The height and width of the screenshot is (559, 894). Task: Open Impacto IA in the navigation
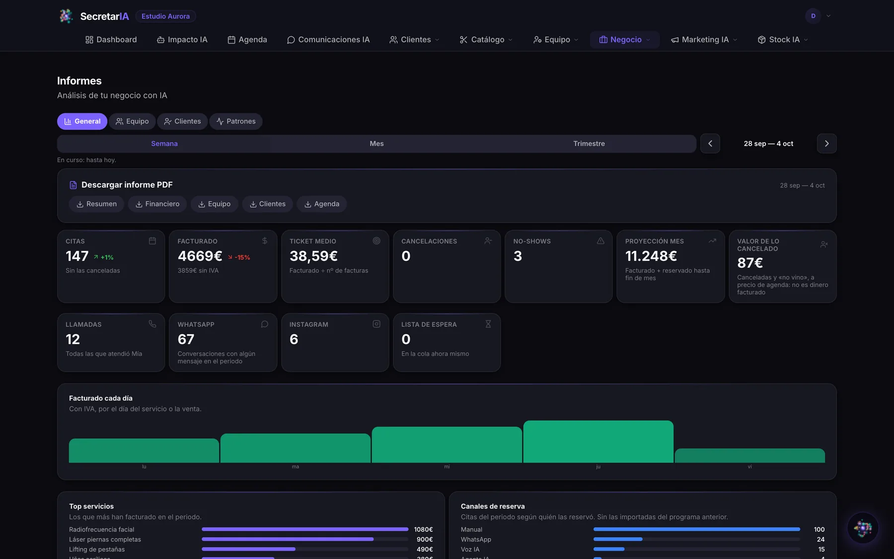click(x=182, y=40)
